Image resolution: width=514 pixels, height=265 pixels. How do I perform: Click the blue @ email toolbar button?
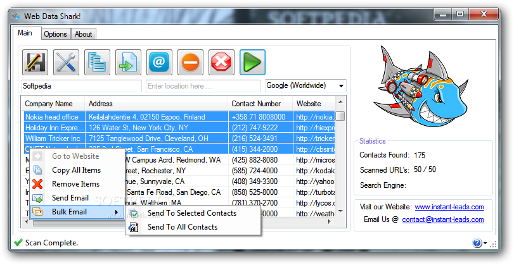point(159,62)
